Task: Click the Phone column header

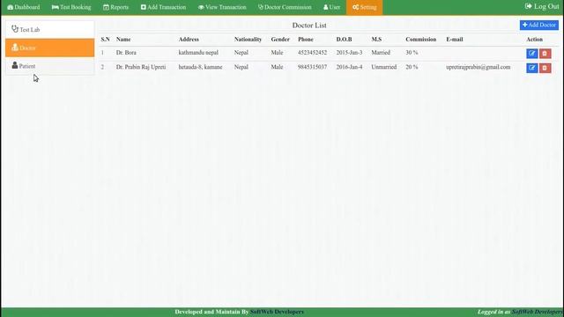Action: (x=306, y=40)
